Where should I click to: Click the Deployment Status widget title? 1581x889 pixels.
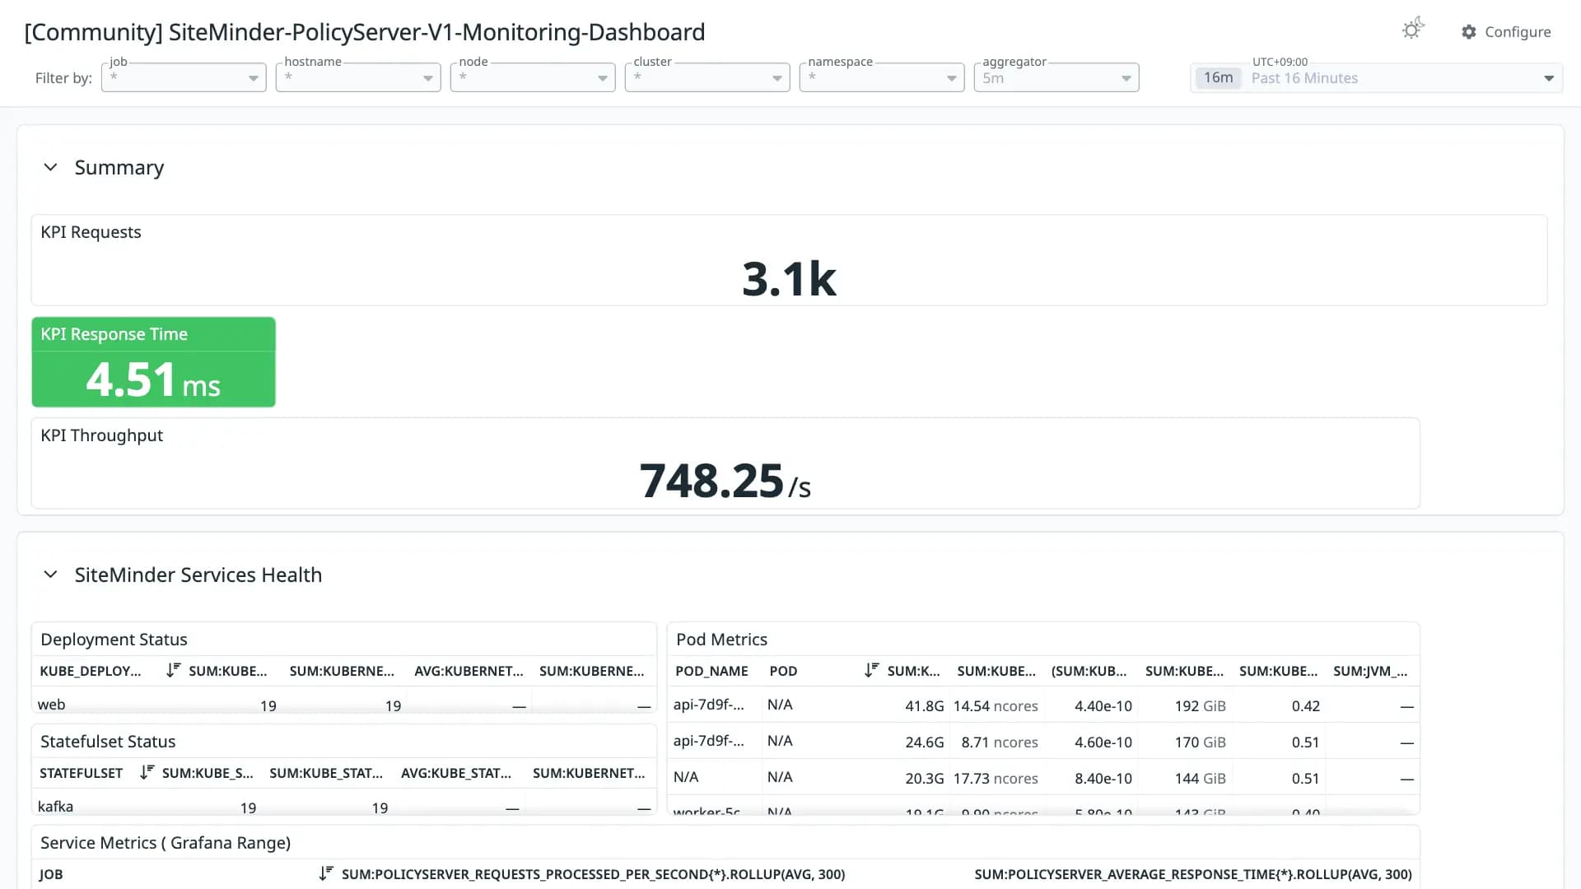(x=114, y=640)
